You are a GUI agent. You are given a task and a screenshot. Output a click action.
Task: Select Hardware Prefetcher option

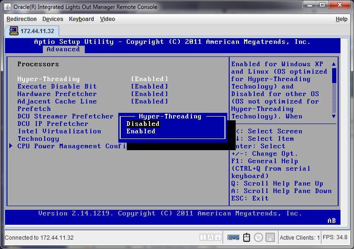point(57,94)
